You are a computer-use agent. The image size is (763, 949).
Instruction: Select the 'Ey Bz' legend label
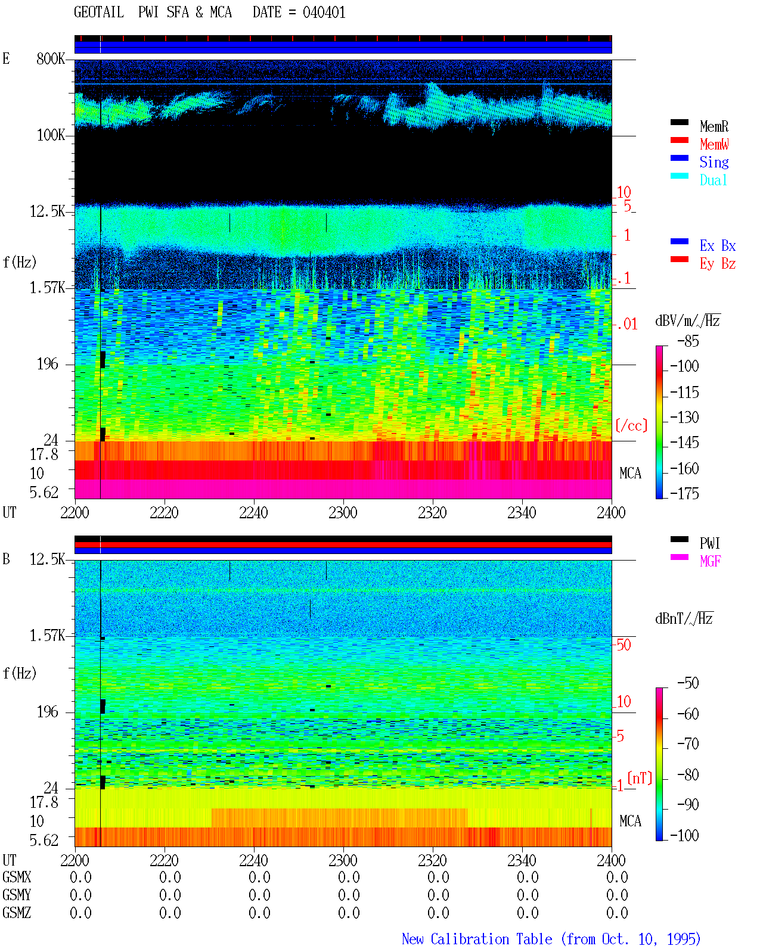click(718, 263)
